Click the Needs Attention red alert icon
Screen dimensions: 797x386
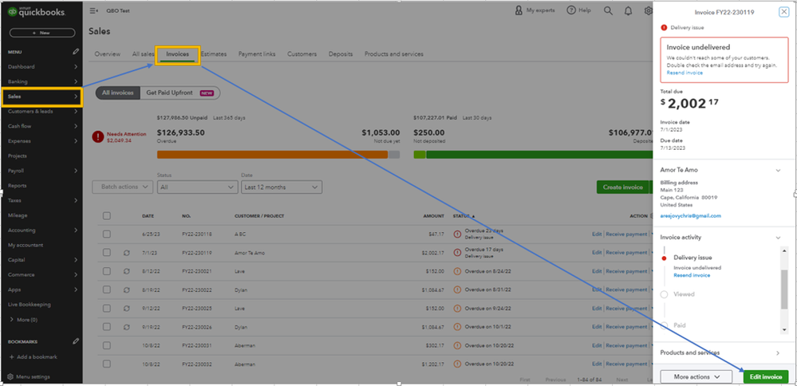pyautogui.click(x=98, y=136)
